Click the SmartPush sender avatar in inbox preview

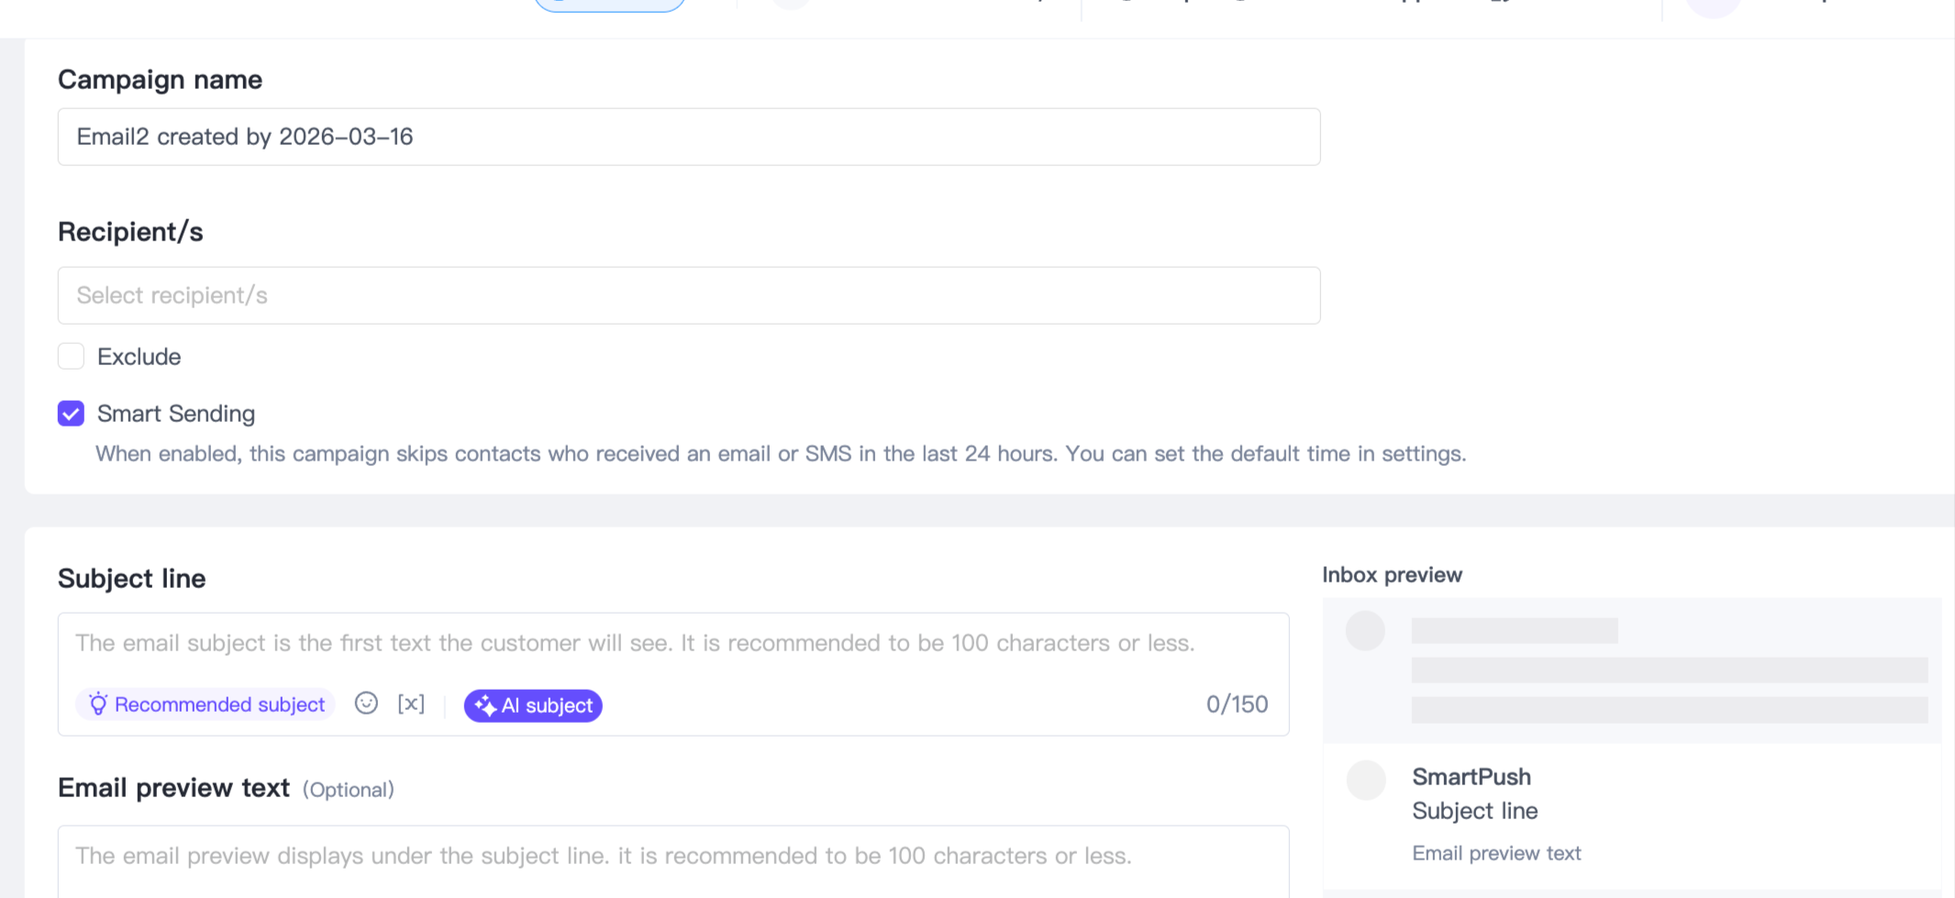[1365, 780]
